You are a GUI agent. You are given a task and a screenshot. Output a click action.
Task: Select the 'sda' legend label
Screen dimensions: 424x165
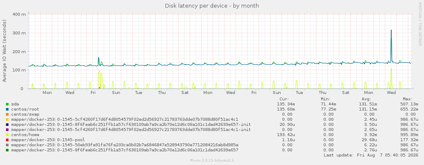coord(15,104)
